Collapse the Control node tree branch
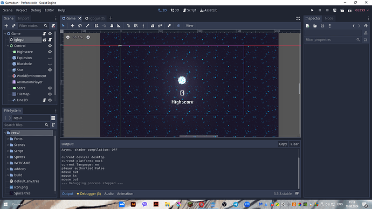The width and height of the screenshot is (372, 209). pos(8,46)
